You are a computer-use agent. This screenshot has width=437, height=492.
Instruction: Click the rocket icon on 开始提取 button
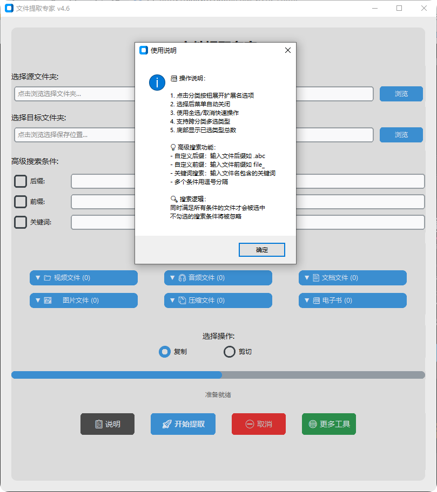click(167, 424)
